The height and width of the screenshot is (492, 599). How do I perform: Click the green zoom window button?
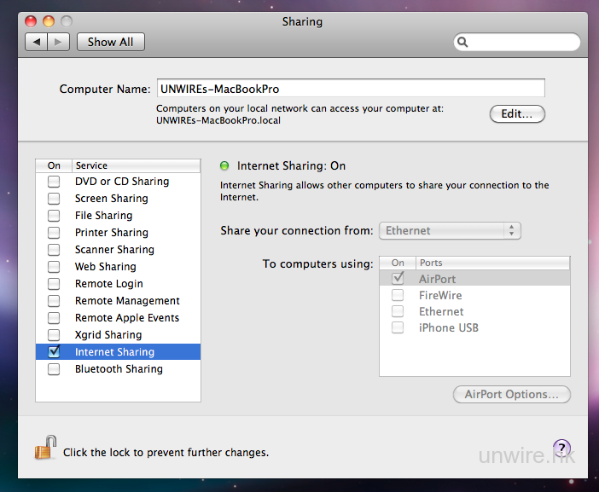[65, 20]
